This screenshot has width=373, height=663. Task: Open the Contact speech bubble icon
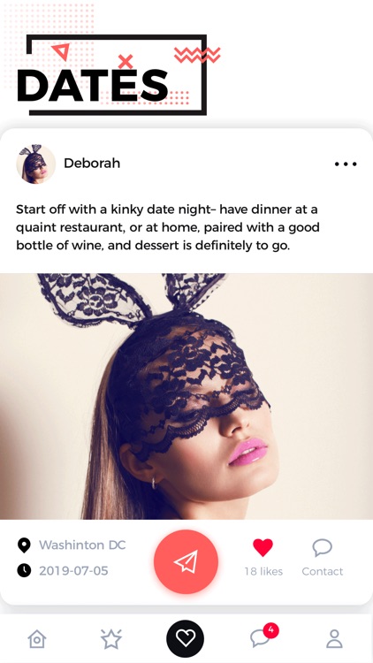pyautogui.click(x=323, y=547)
